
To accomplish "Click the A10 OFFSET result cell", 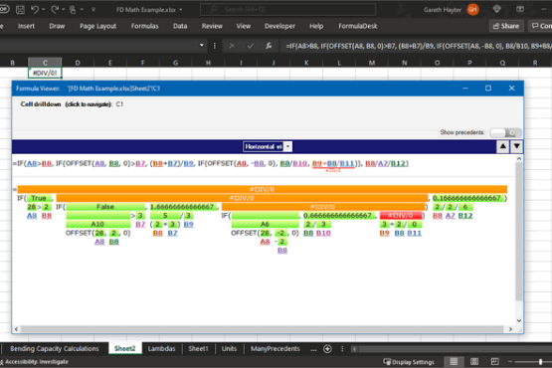I will 97,224.
